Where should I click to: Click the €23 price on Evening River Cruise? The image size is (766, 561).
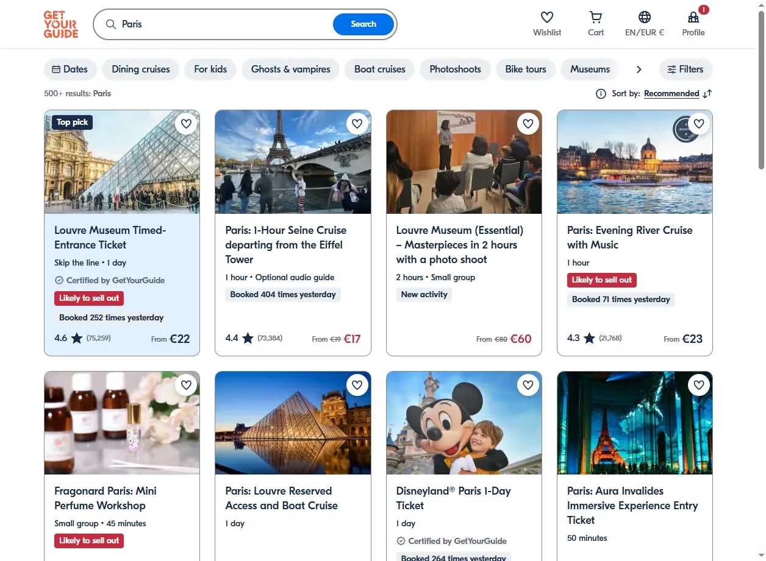pyautogui.click(x=692, y=339)
